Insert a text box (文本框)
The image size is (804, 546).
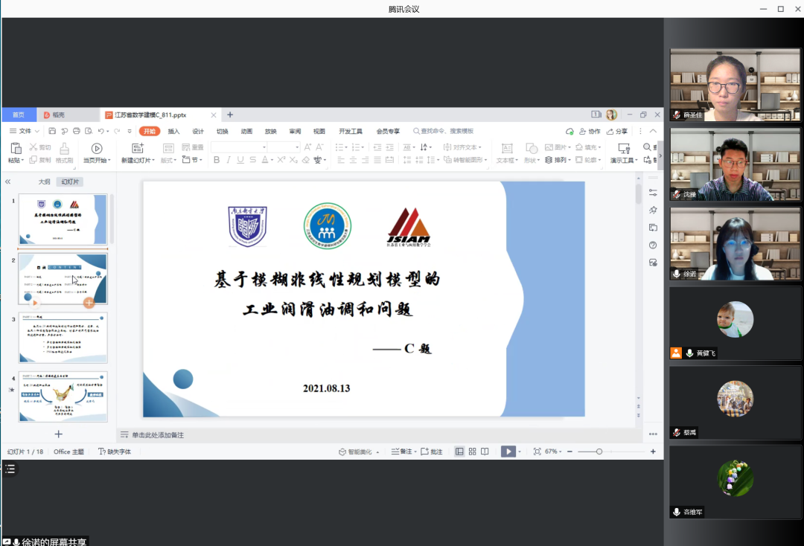click(505, 149)
